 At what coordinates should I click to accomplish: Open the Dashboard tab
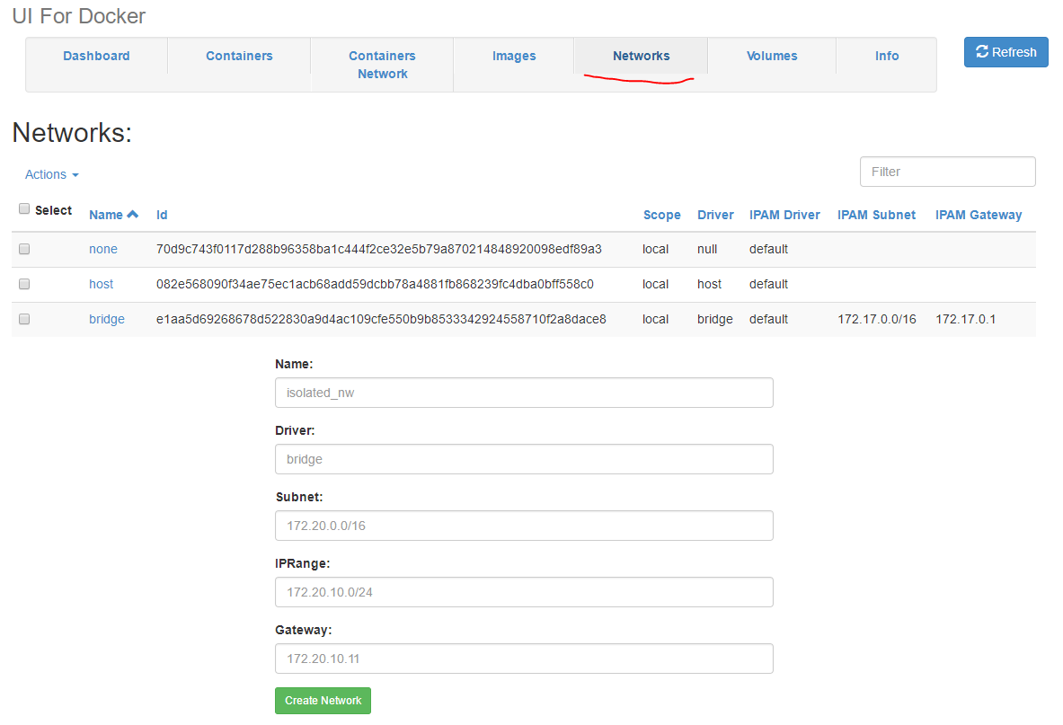tap(96, 57)
